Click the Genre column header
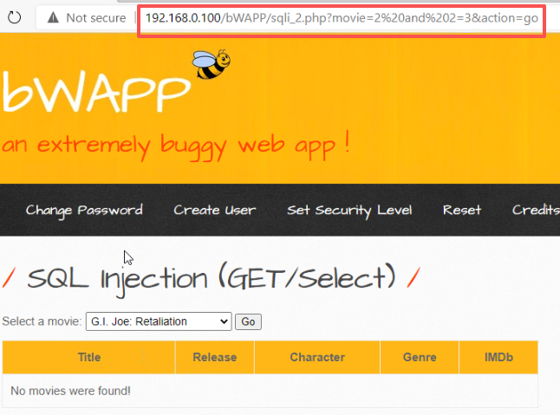The height and width of the screenshot is (415, 560). pyautogui.click(x=420, y=357)
